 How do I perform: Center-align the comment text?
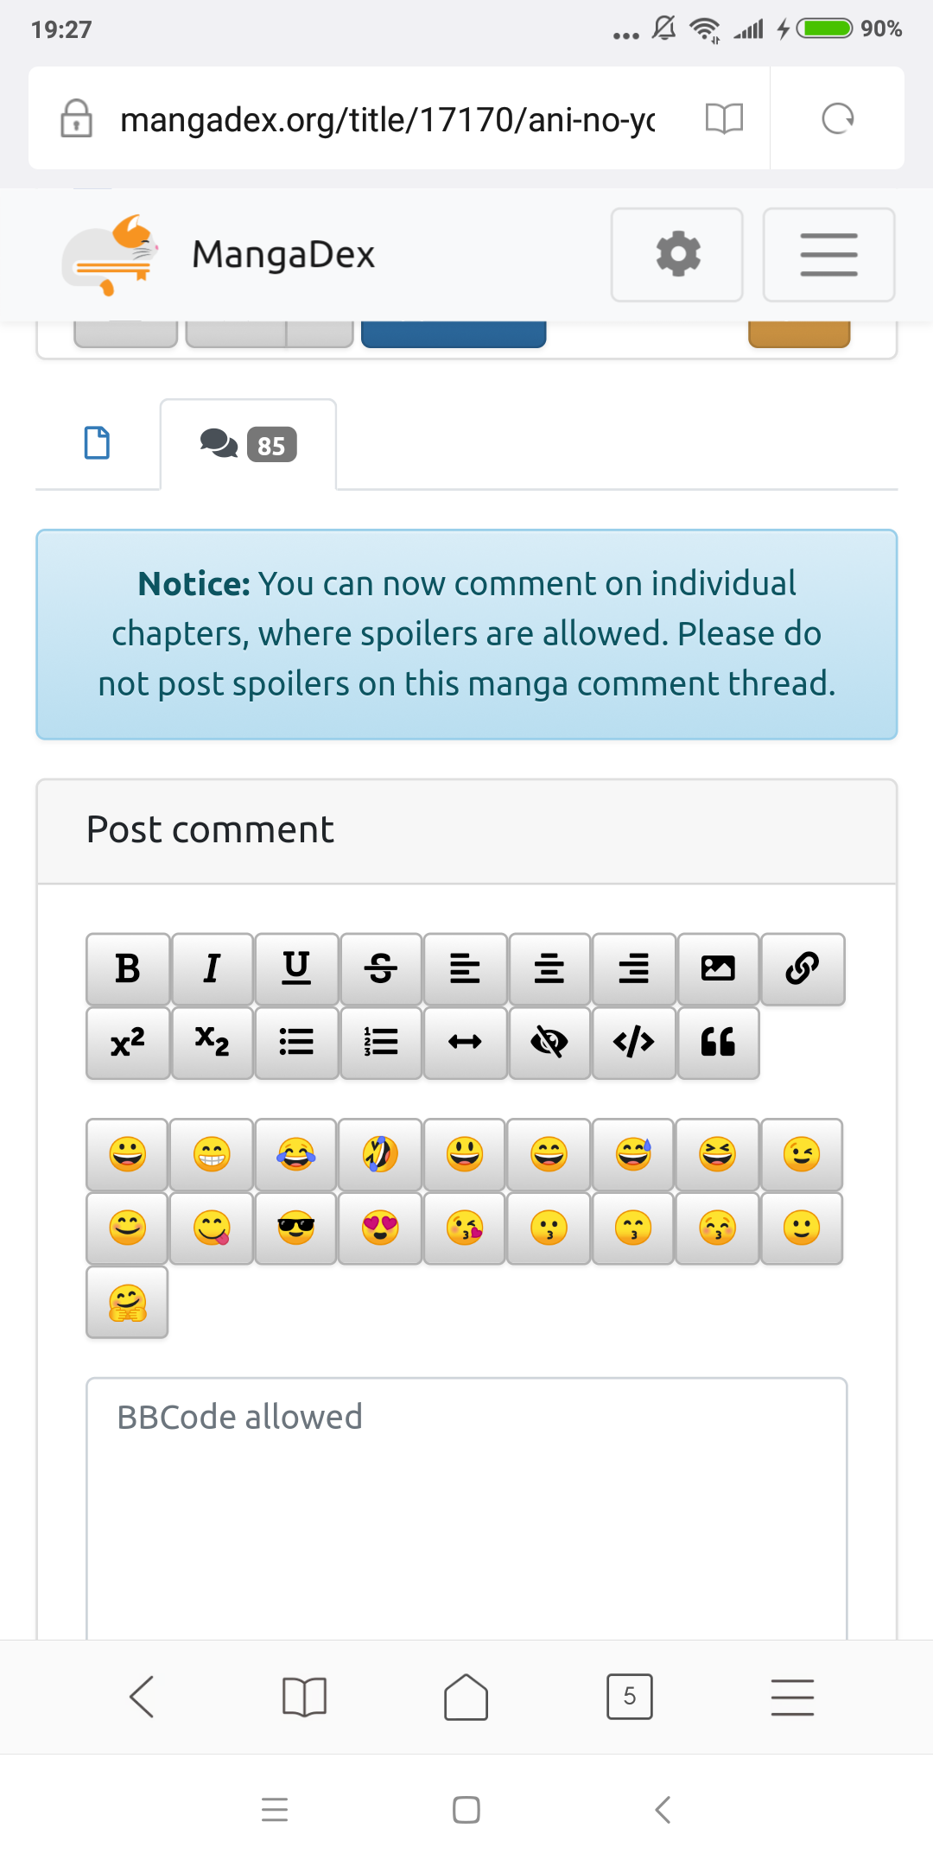(549, 968)
